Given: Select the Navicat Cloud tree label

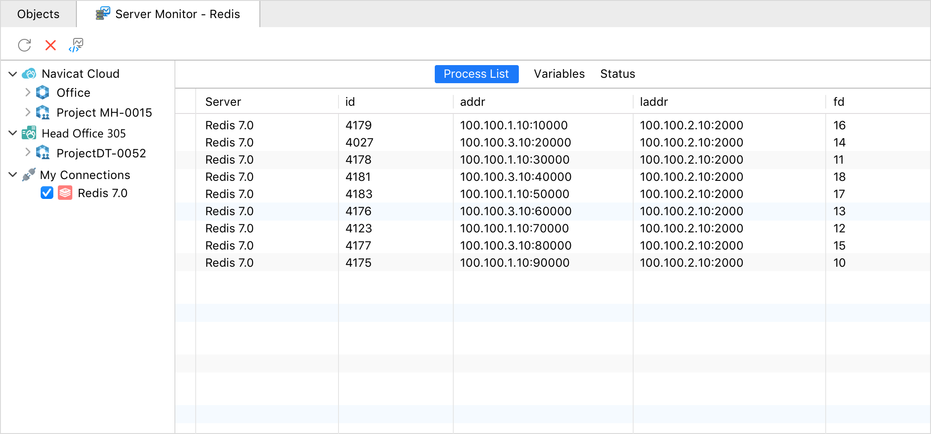Looking at the screenshot, I should [80, 74].
